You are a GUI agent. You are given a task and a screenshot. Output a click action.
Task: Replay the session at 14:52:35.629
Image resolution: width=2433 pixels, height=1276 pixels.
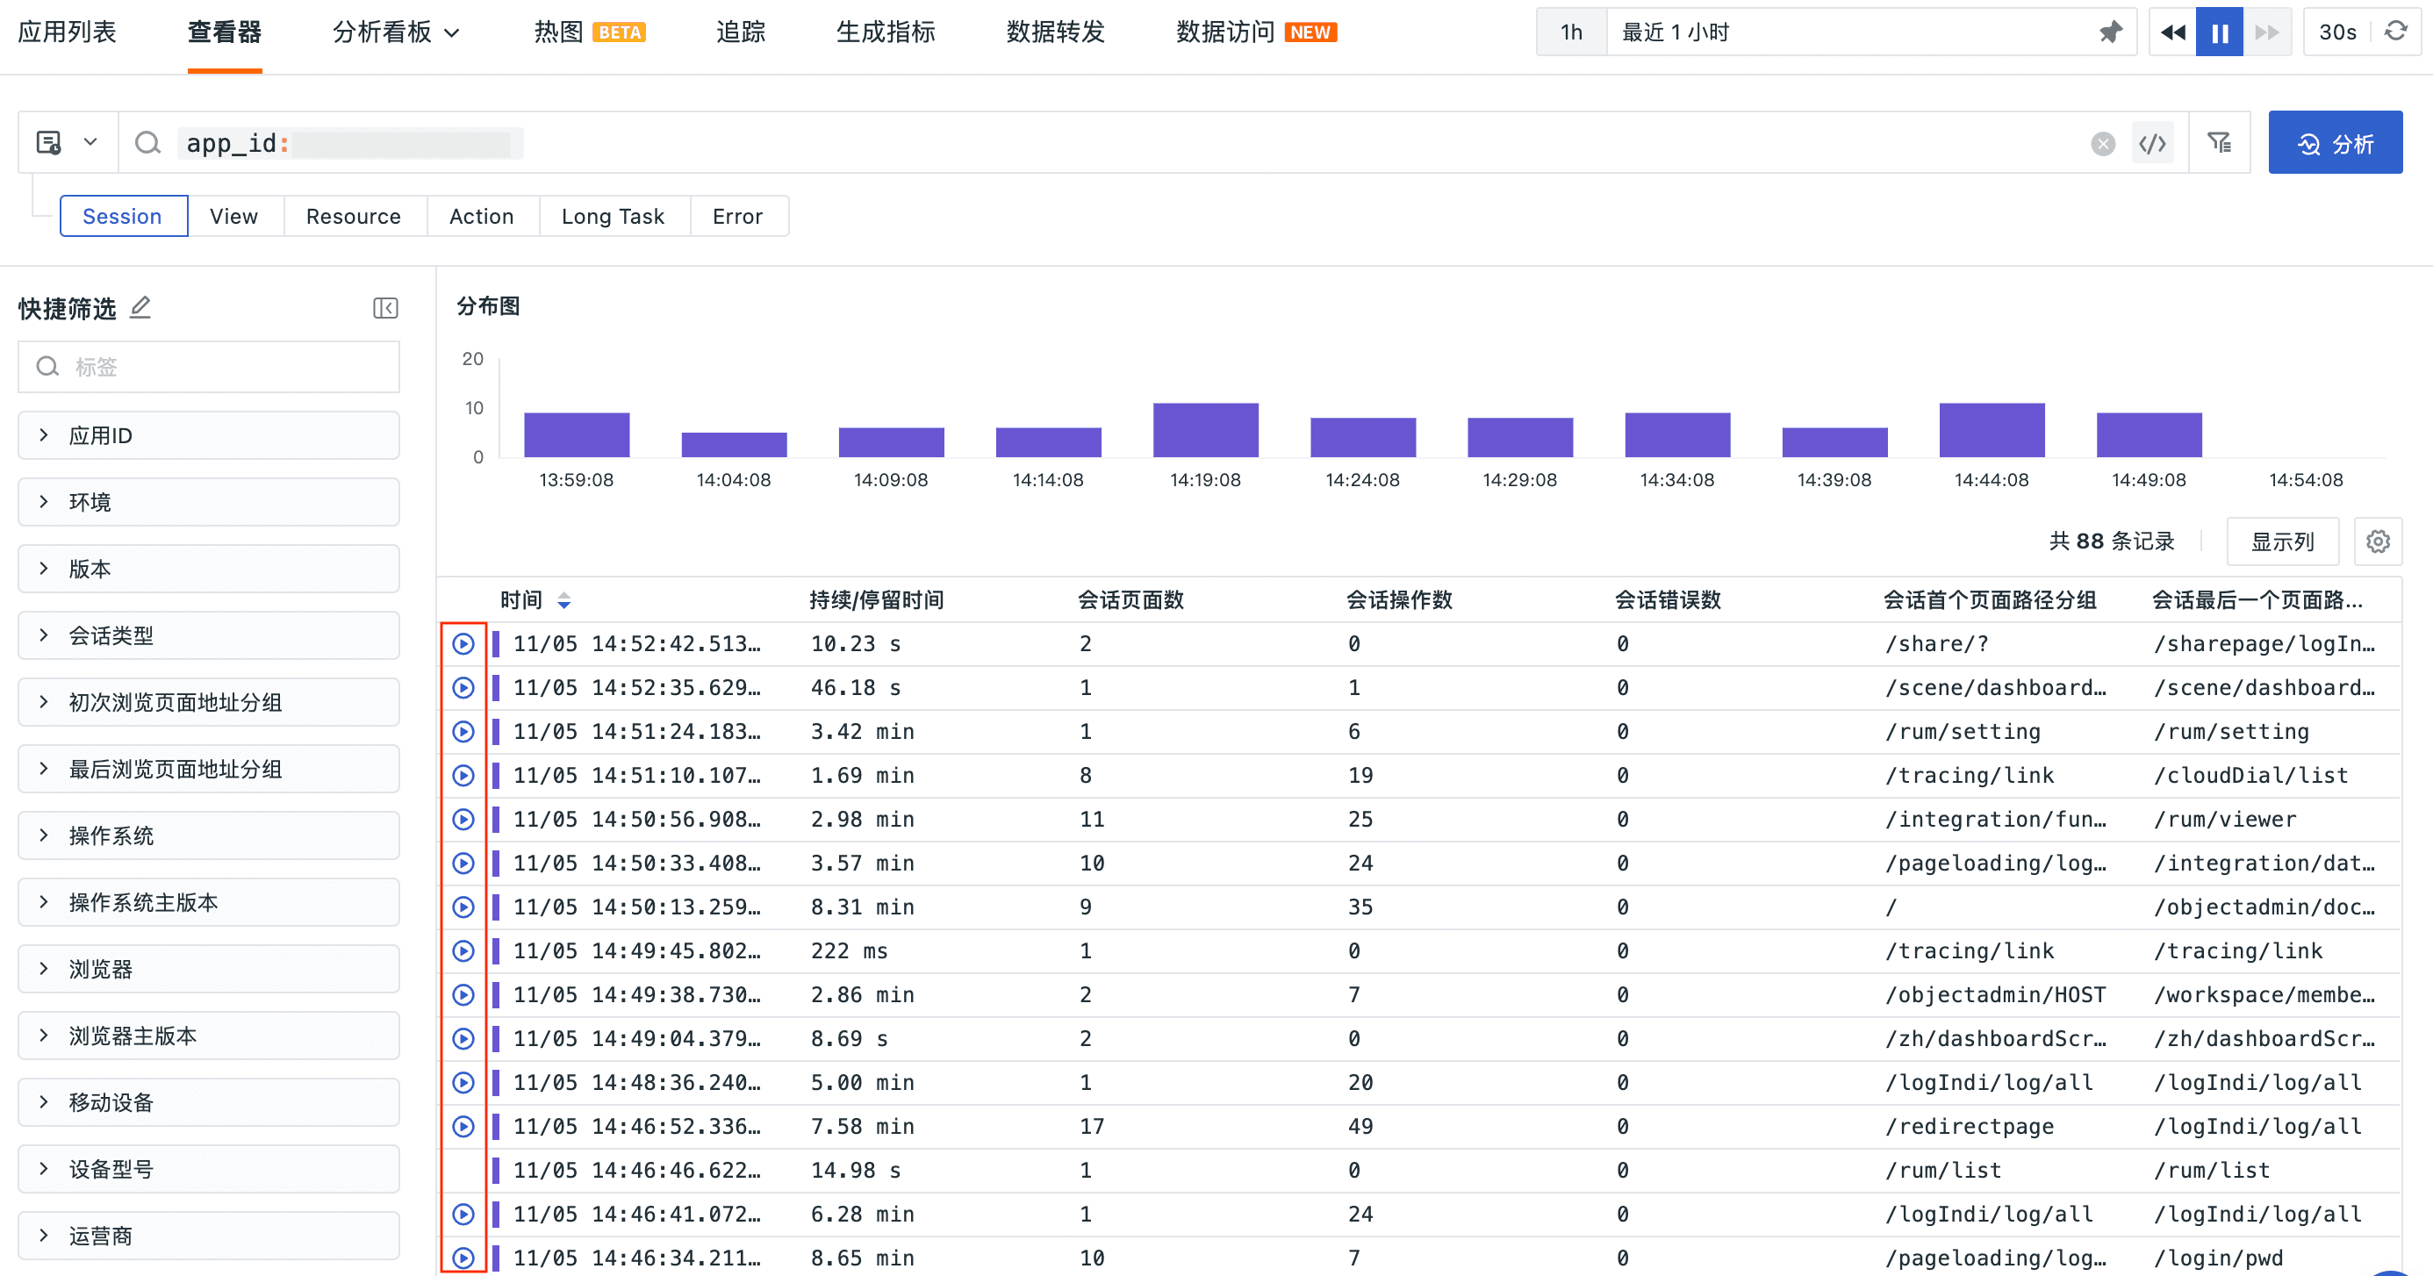click(x=463, y=688)
